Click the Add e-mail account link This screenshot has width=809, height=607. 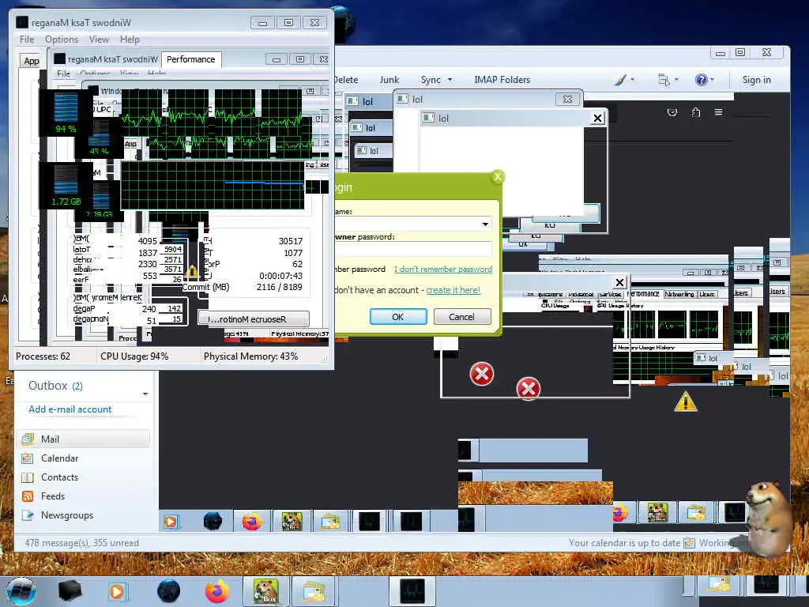pos(70,409)
